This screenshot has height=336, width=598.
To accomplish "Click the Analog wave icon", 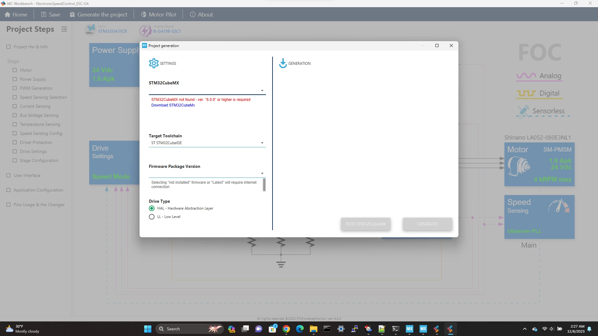I will coord(526,76).
